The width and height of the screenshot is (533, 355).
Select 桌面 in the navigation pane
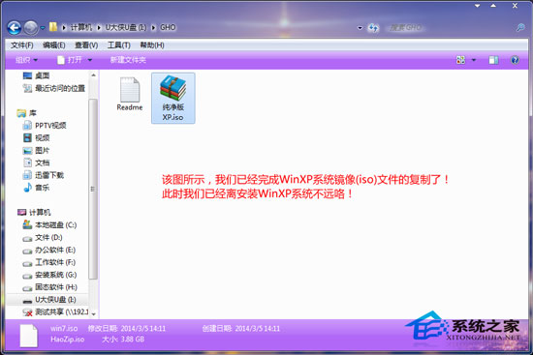(37, 75)
